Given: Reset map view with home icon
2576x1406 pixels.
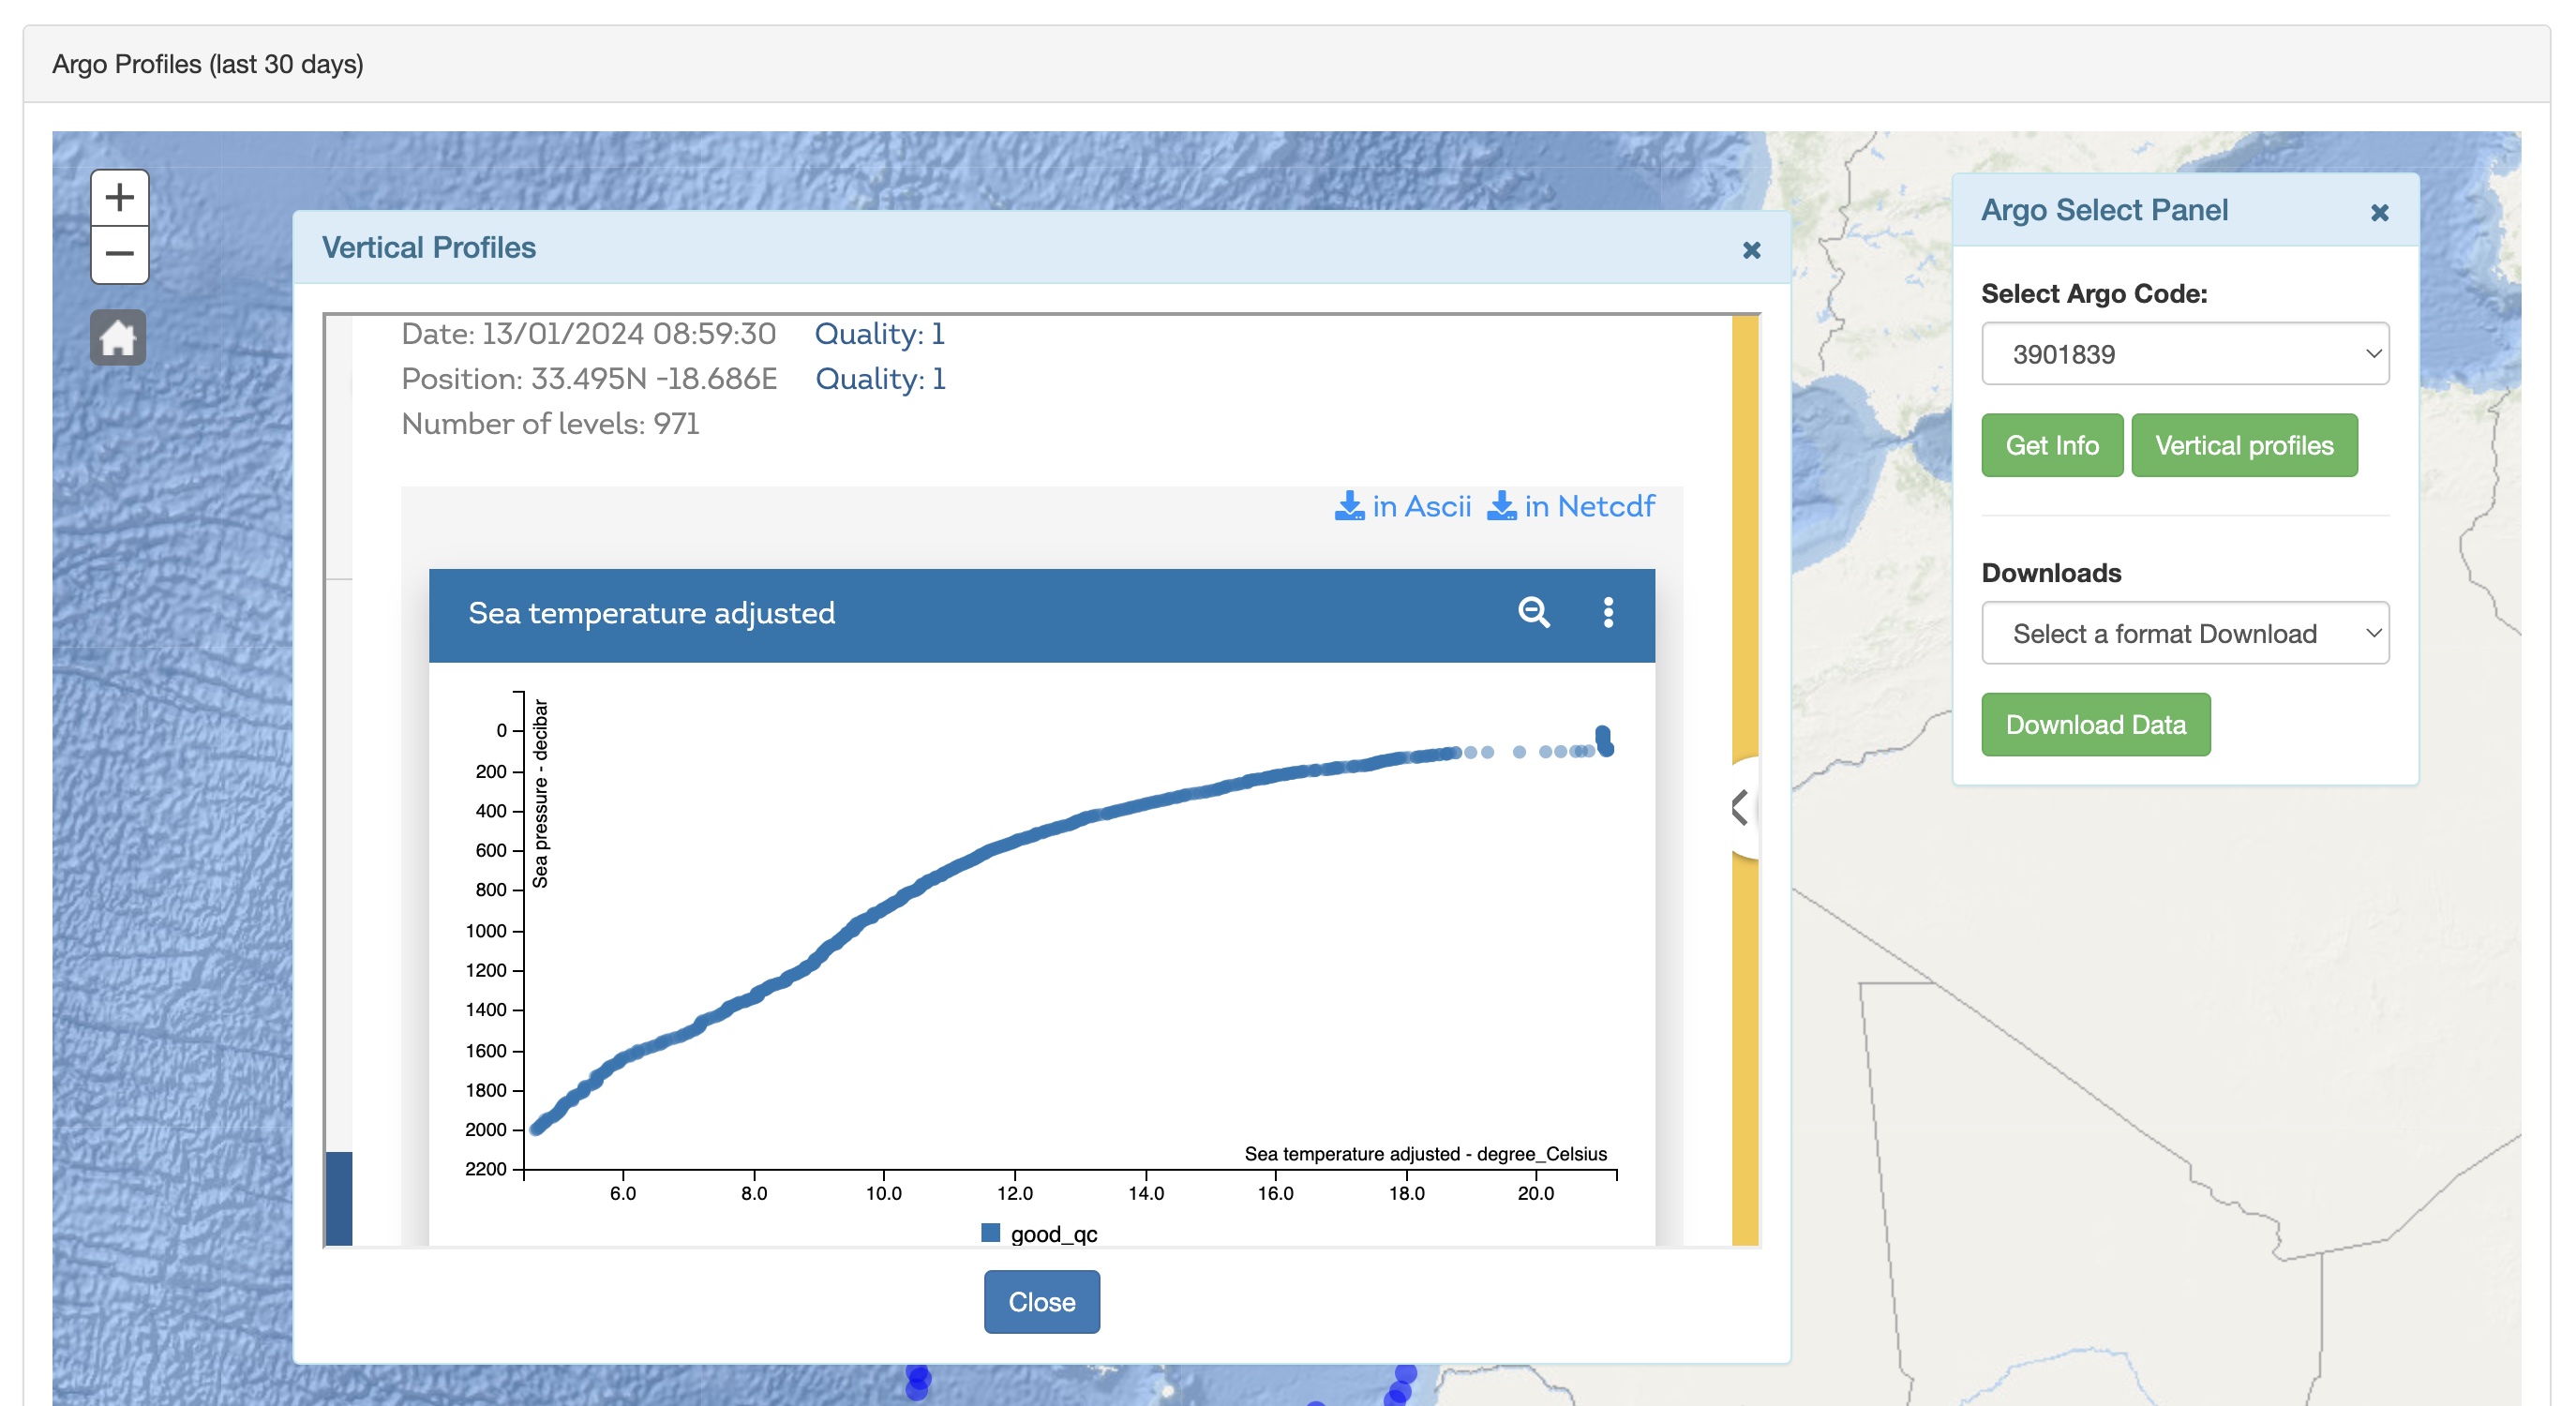Looking at the screenshot, I should pyautogui.click(x=118, y=338).
